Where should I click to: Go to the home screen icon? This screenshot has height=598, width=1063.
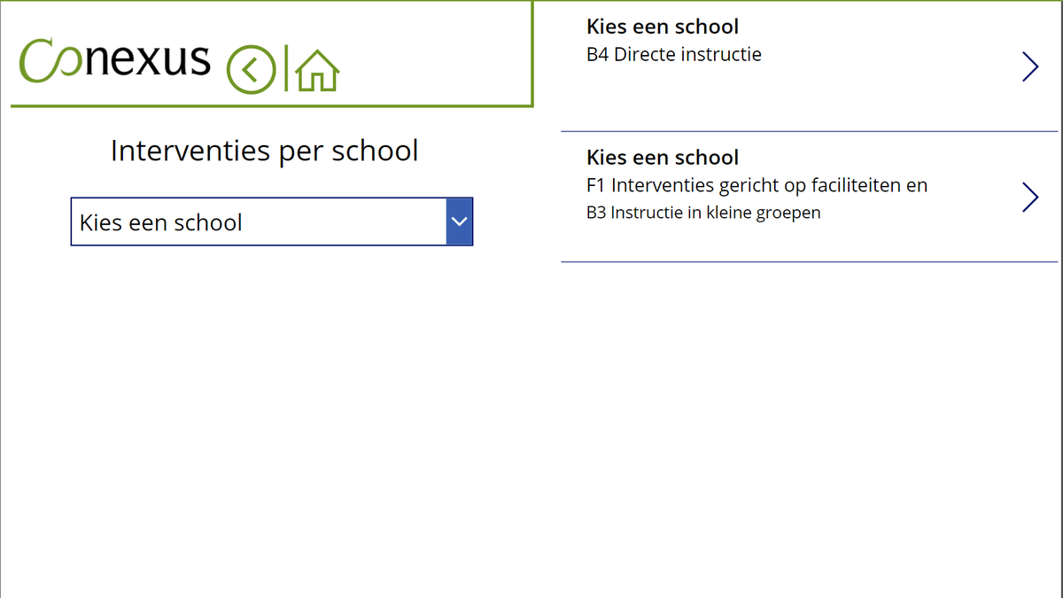[317, 70]
